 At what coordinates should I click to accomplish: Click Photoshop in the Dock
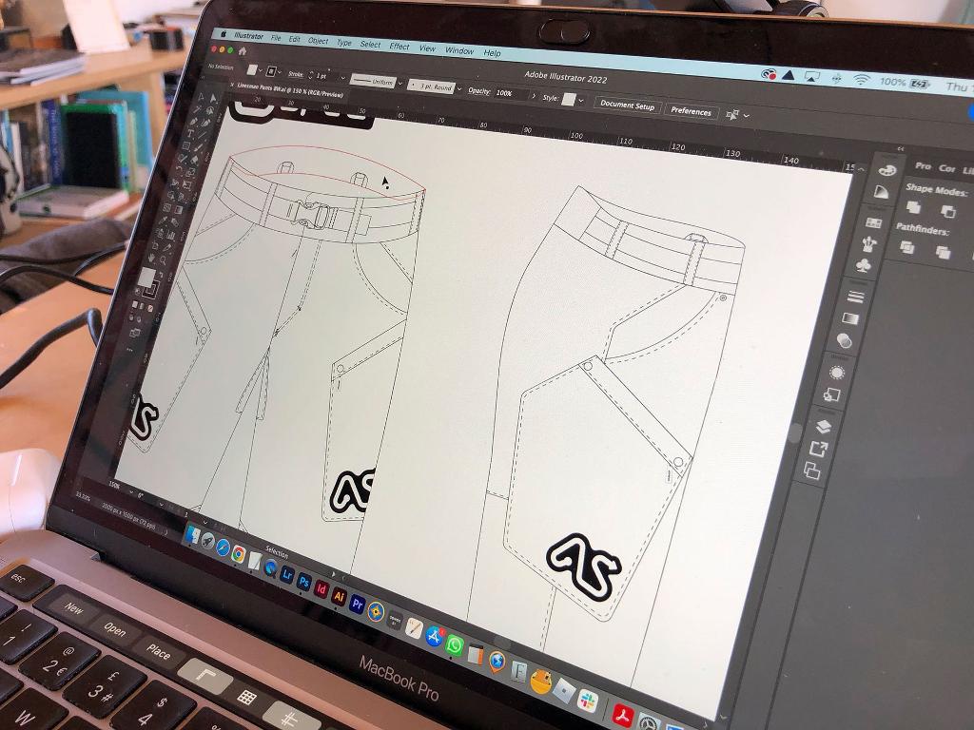pyautogui.click(x=303, y=580)
